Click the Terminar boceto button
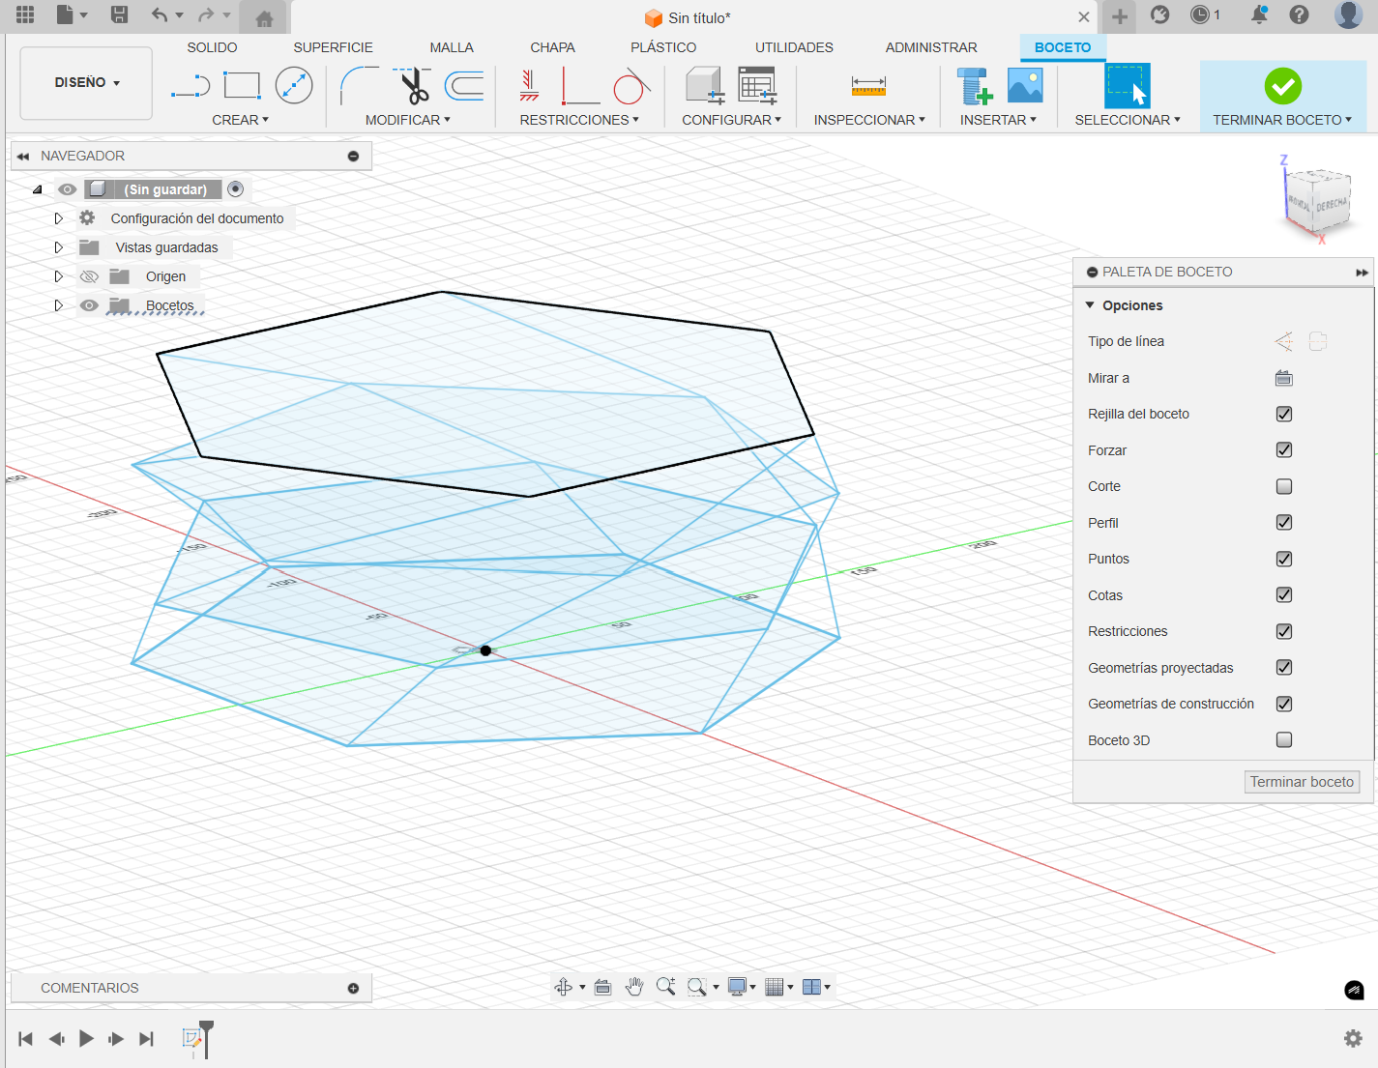Image resolution: width=1378 pixels, height=1068 pixels. pyautogui.click(x=1302, y=782)
